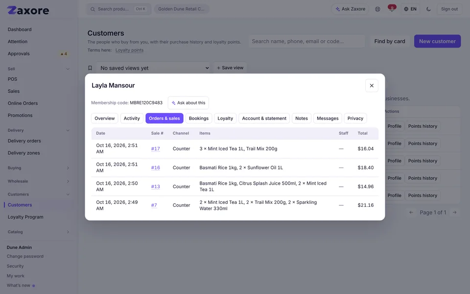Open the Messages tab

pyautogui.click(x=328, y=118)
